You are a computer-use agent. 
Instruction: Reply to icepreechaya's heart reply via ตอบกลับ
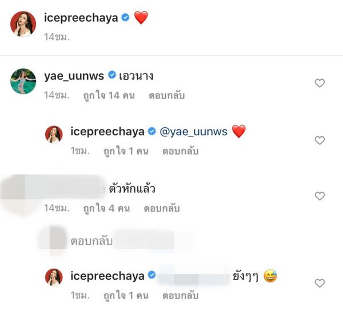[x=180, y=151]
